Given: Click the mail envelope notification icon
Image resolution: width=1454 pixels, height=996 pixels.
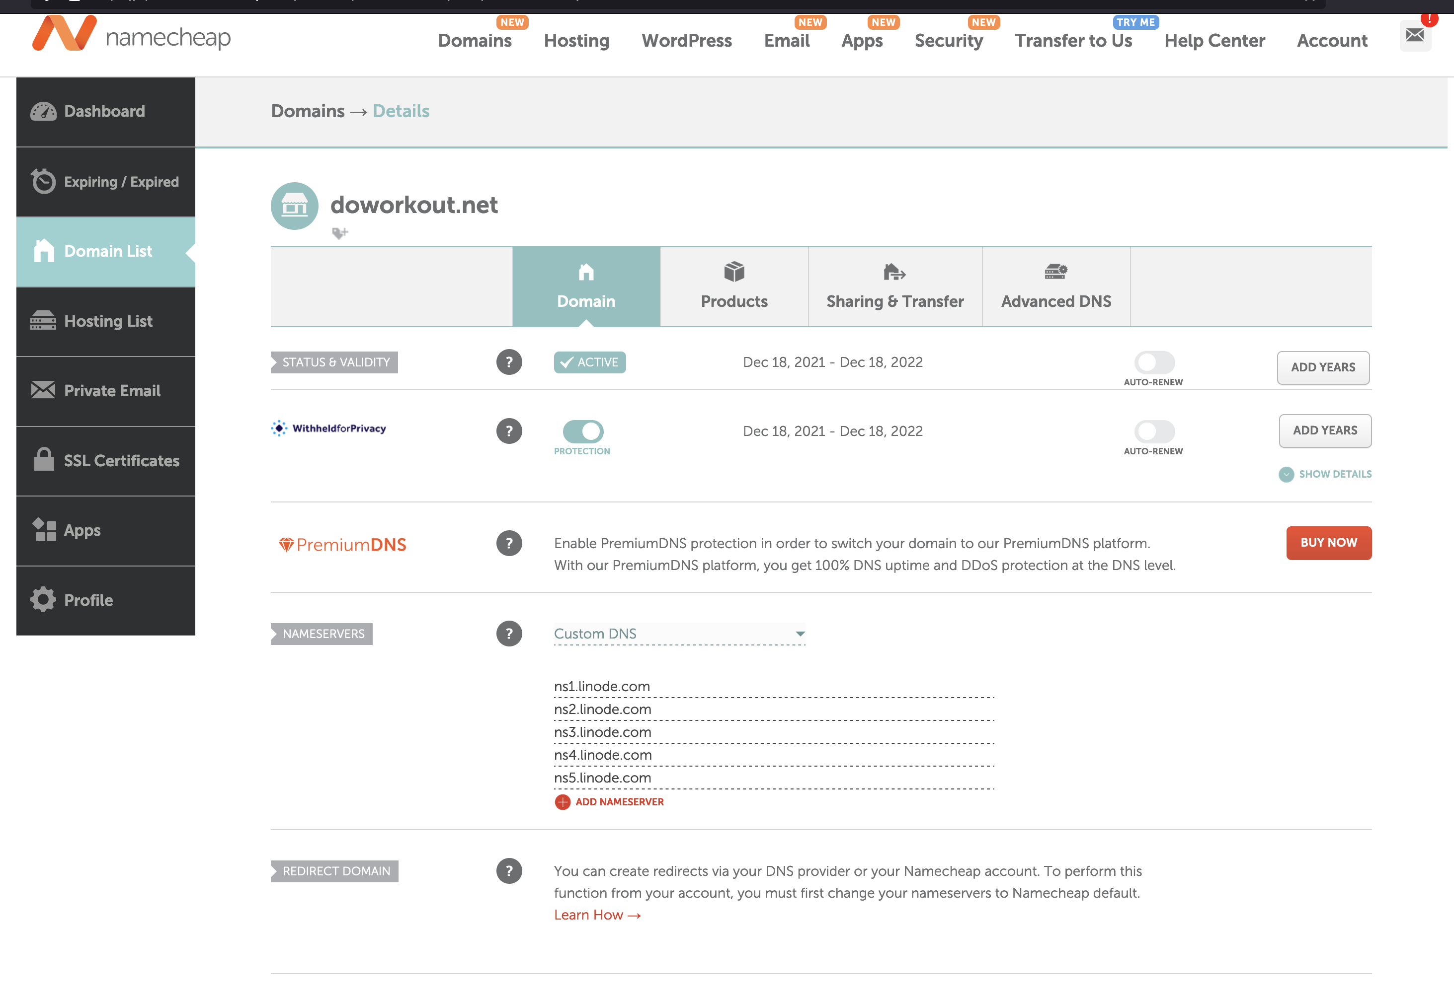Looking at the screenshot, I should [1415, 35].
